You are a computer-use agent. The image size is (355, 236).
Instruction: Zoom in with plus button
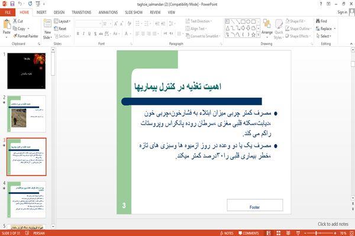point(335,233)
